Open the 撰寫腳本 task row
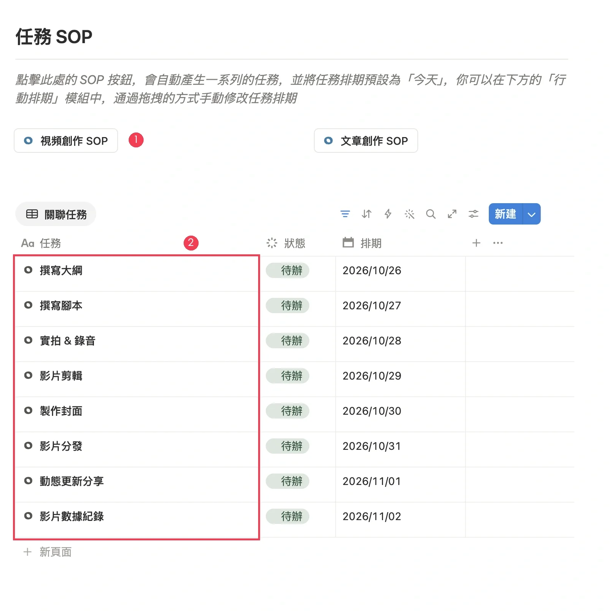This screenshot has width=611, height=611. click(x=61, y=305)
